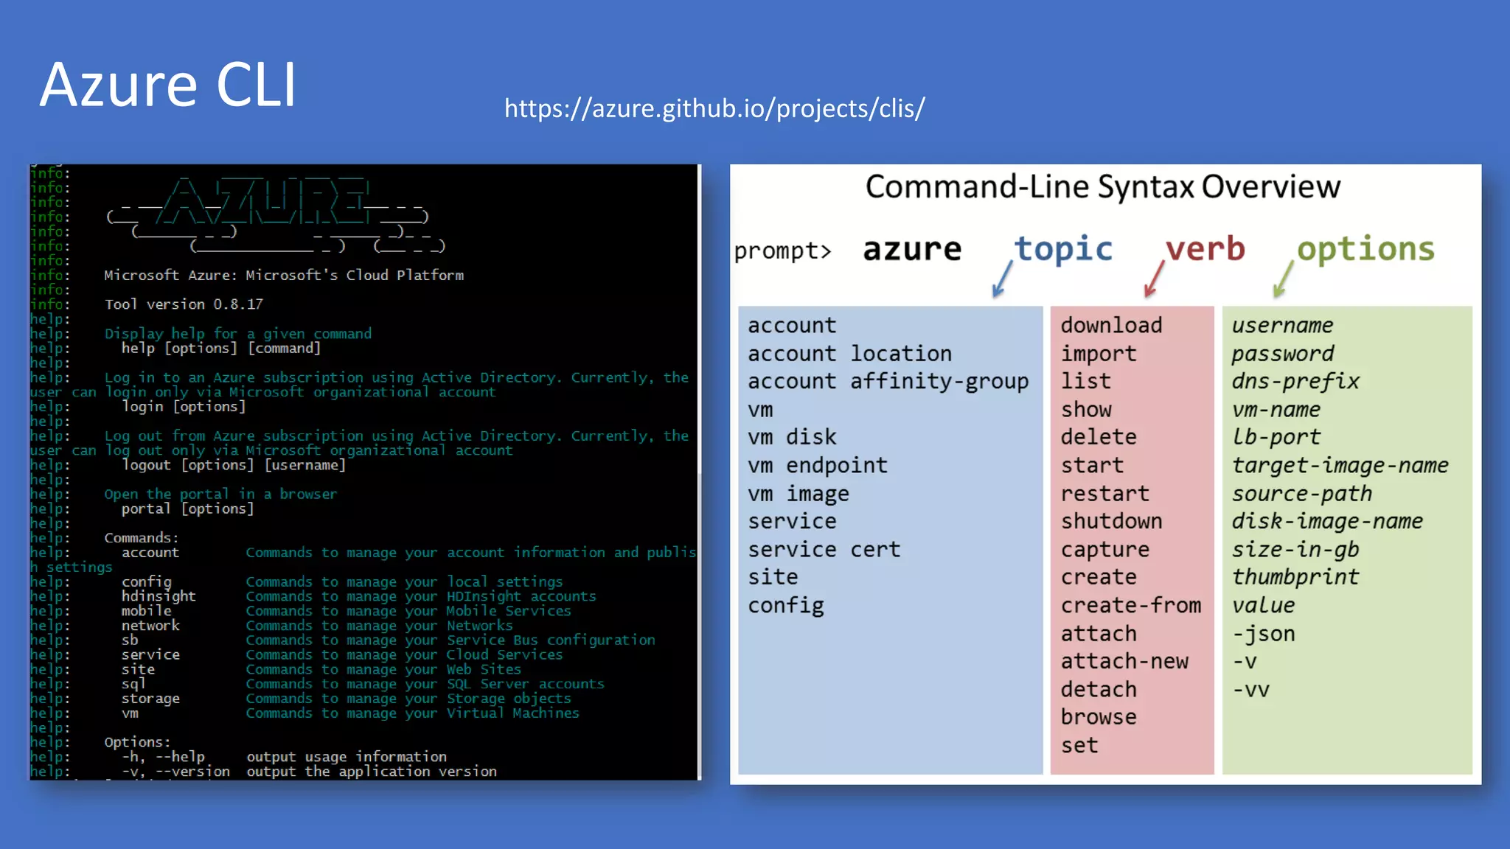
Task: Click the 'import' verb
Action: [x=1099, y=354]
